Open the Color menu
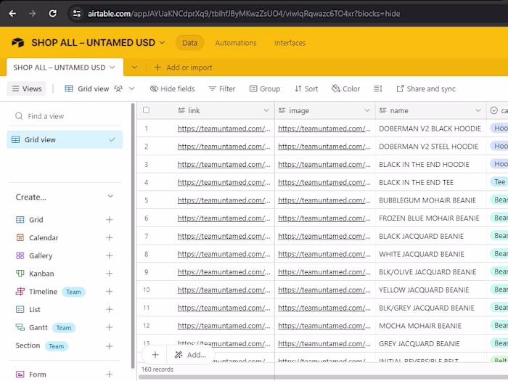508x381 pixels. click(x=345, y=89)
